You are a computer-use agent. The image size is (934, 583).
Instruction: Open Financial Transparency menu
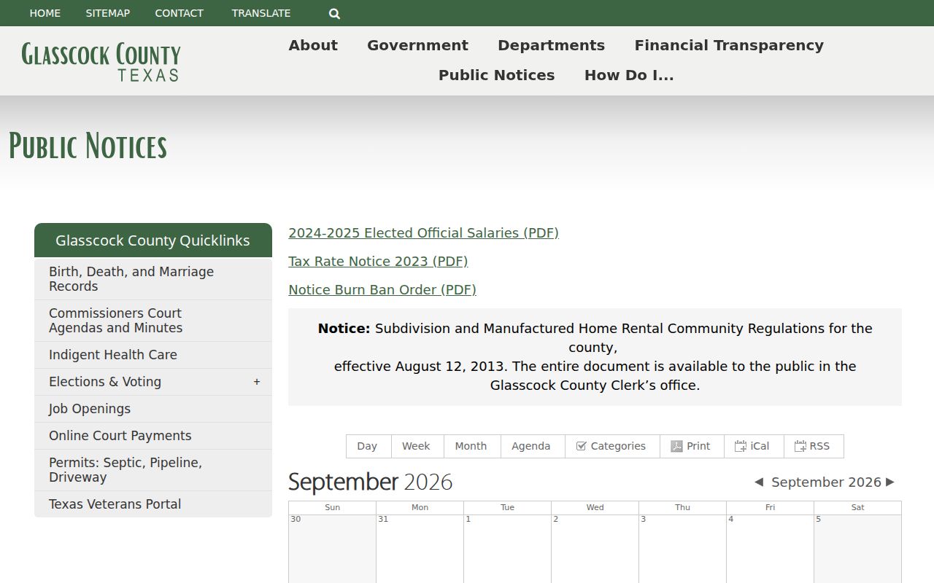(729, 45)
